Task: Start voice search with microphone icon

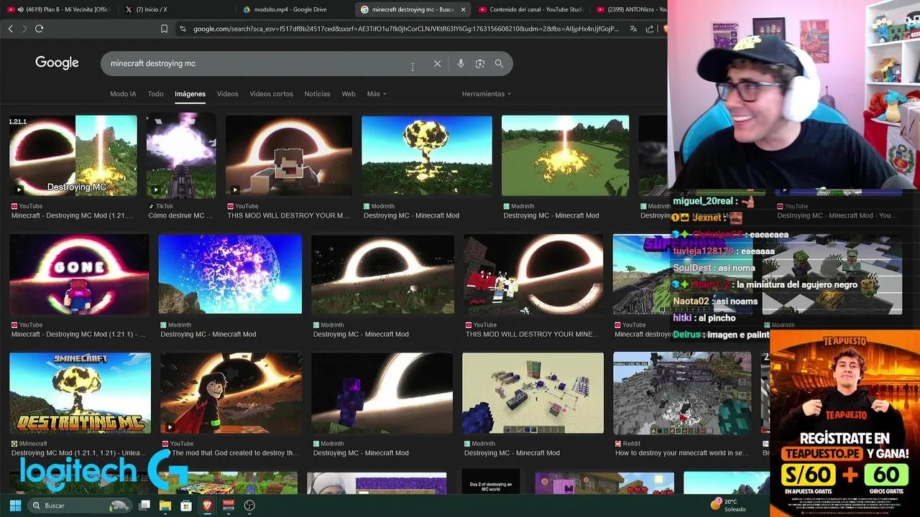Action: coord(461,64)
